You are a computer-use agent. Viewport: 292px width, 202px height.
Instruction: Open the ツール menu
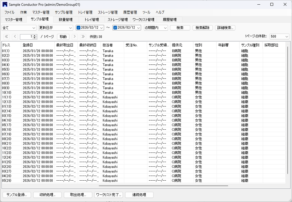146,12
